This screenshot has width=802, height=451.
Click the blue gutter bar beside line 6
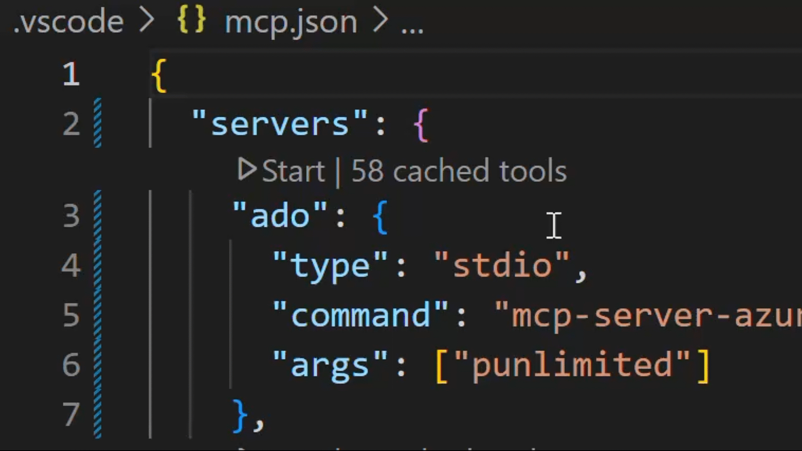(x=97, y=364)
